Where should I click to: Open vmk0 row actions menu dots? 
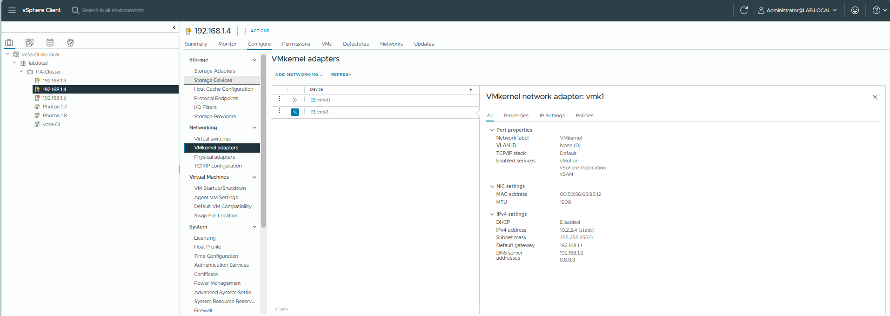[x=279, y=99]
